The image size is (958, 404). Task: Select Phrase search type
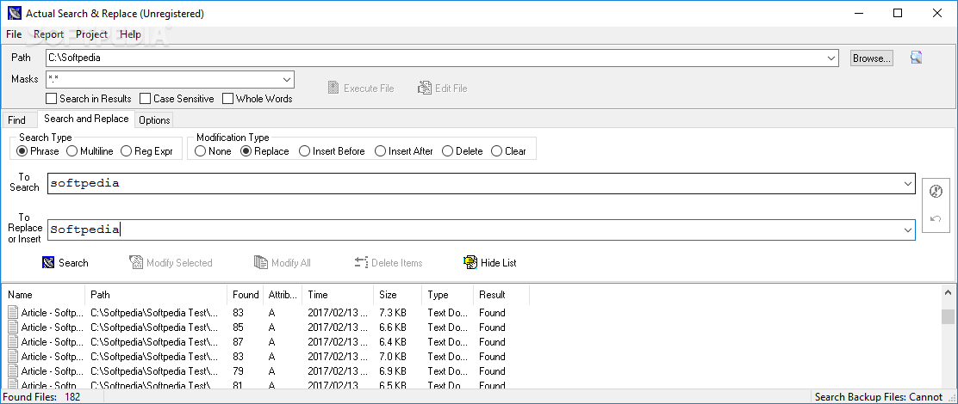(x=38, y=151)
